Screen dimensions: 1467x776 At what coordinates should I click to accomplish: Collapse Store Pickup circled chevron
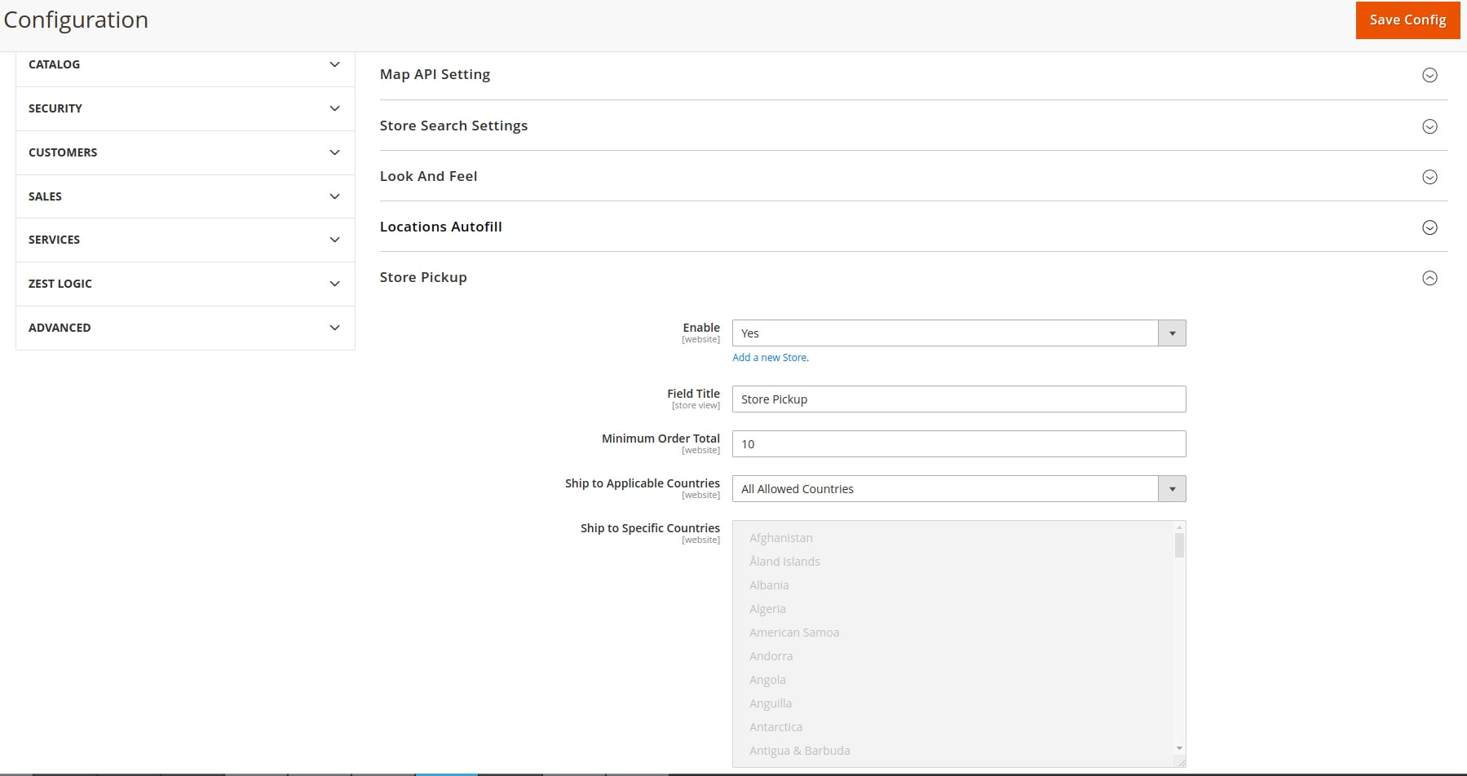coord(1429,278)
